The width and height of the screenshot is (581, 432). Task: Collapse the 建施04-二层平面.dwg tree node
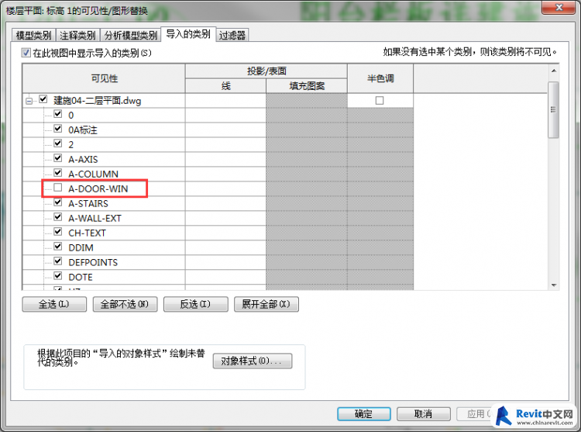point(29,101)
